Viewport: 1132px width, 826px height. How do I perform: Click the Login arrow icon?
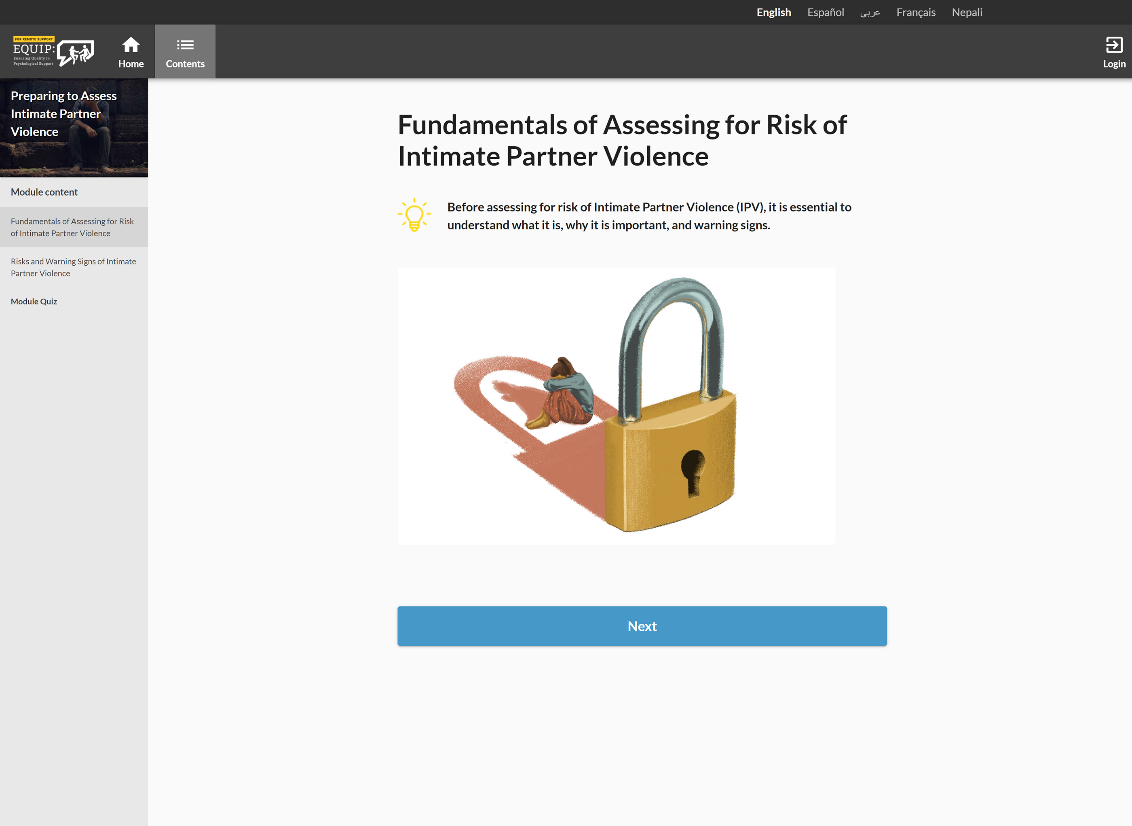pos(1114,45)
